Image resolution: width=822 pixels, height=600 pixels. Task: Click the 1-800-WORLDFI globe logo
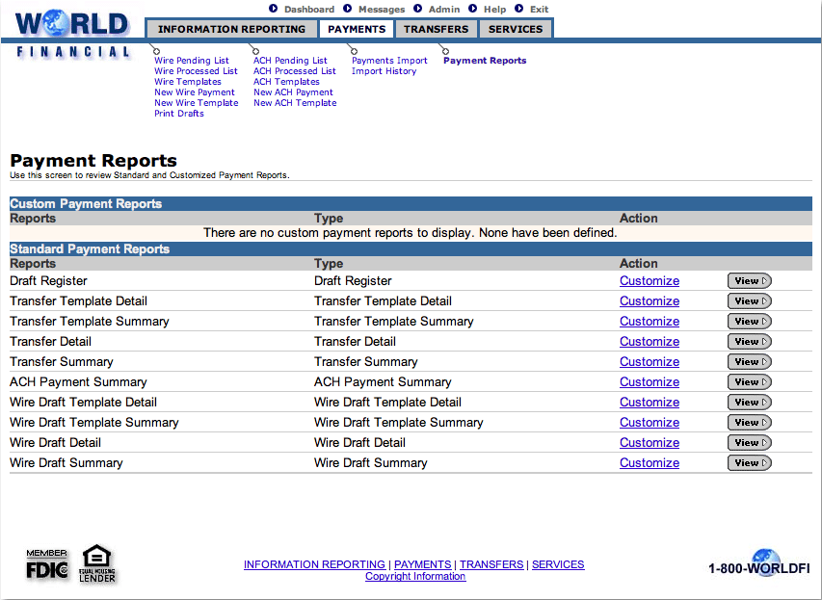pyautogui.click(x=759, y=563)
